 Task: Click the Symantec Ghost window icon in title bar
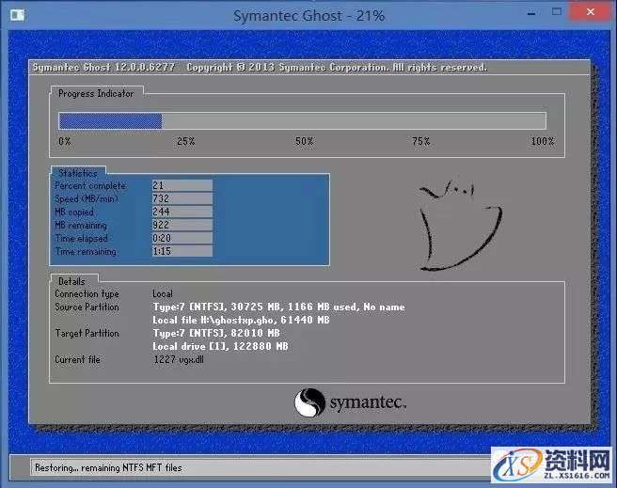pyautogui.click(x=14, y=16)
